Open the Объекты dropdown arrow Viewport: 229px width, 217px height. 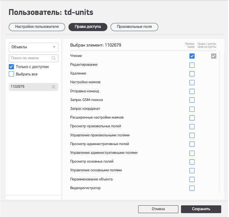click(54, 47)
